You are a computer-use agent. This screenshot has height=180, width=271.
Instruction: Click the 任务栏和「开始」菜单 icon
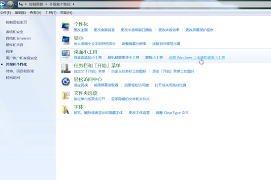66,68
